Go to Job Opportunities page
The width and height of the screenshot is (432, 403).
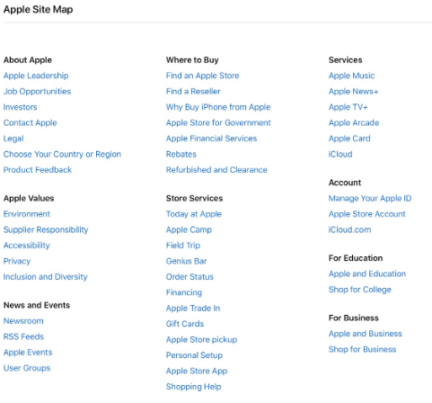pos(37,92)
